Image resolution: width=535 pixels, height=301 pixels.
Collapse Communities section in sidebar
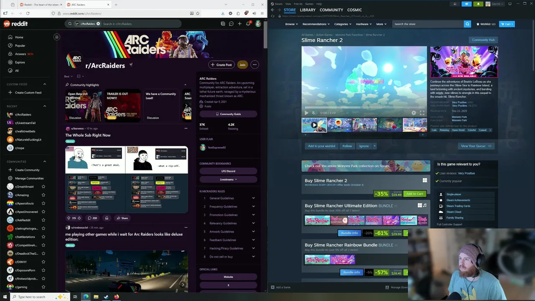[45, 161]
